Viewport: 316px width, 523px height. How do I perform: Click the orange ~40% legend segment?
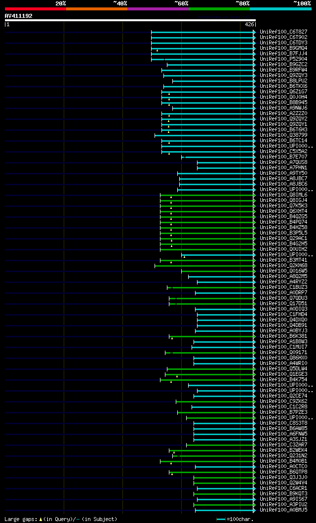[x=97, y=9]
